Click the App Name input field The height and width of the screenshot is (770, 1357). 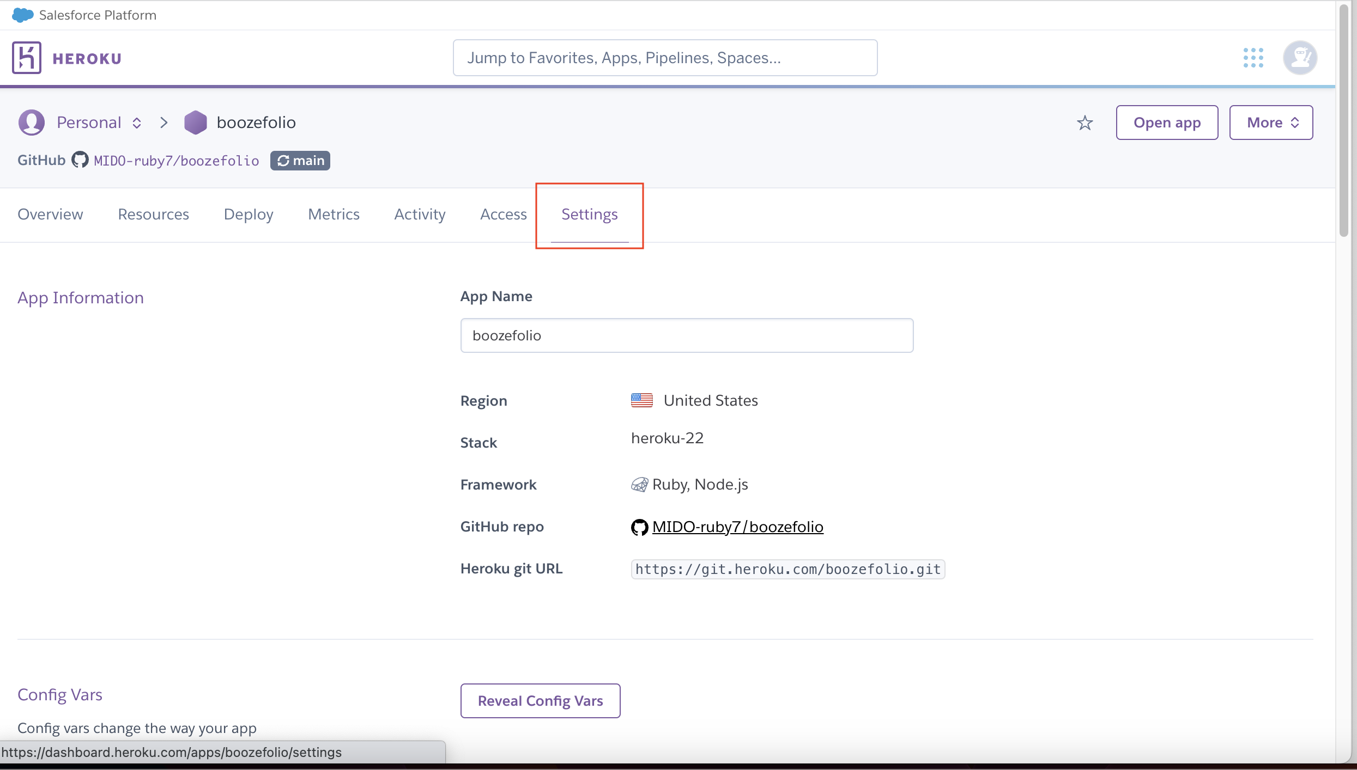point(687,335)
